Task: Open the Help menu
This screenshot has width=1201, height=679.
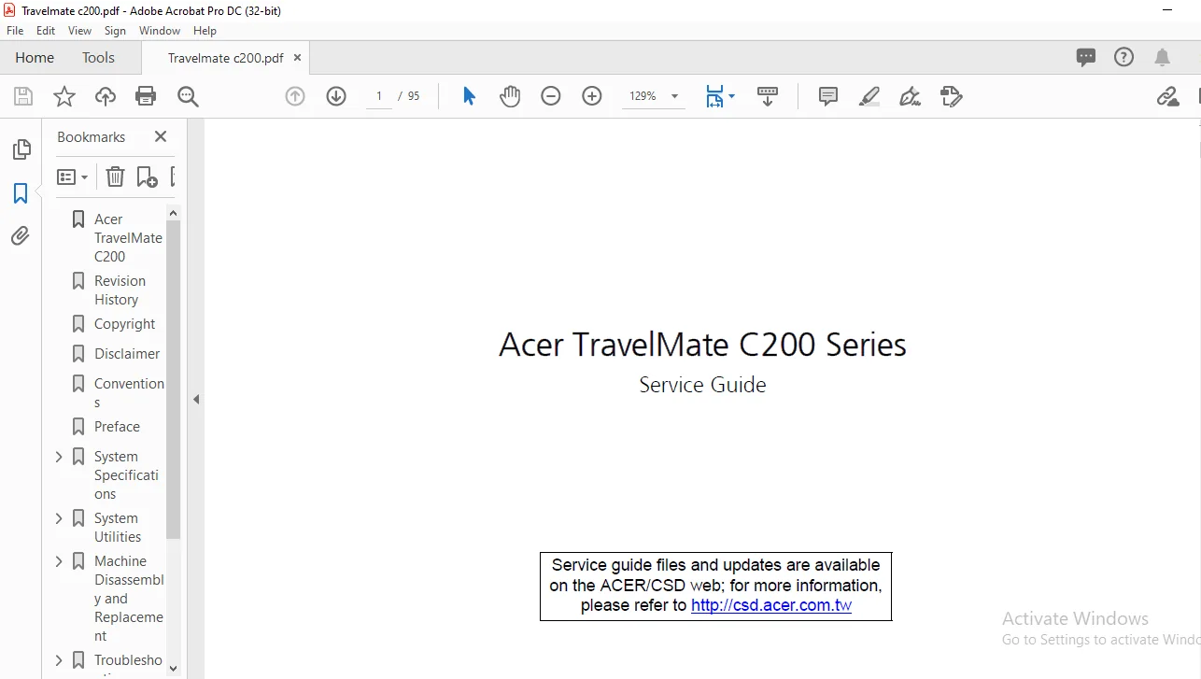Action: click(x=205, y=31)
